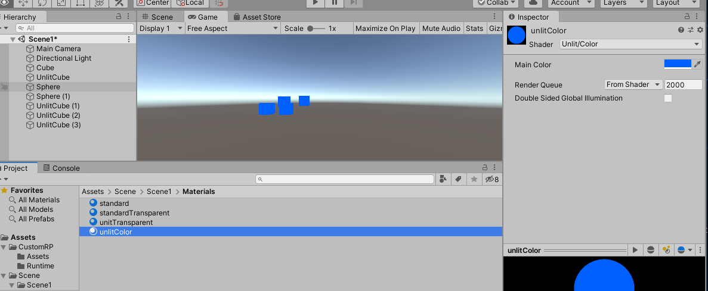This screenshot has width=708, height=291.
Task: Click the Stats button in Game view
Action: click(x=474, y=29)
